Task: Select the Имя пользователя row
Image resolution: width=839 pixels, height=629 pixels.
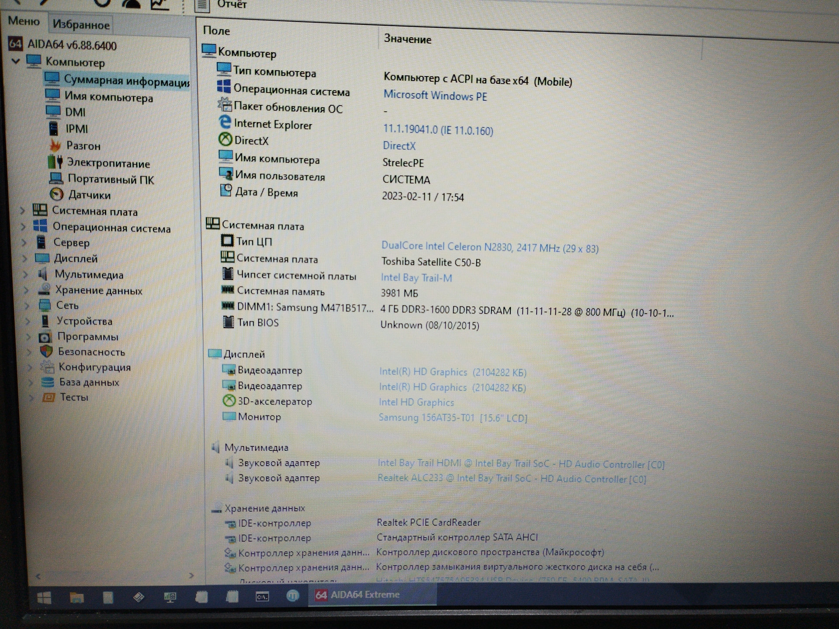Action: click(326, 177)
